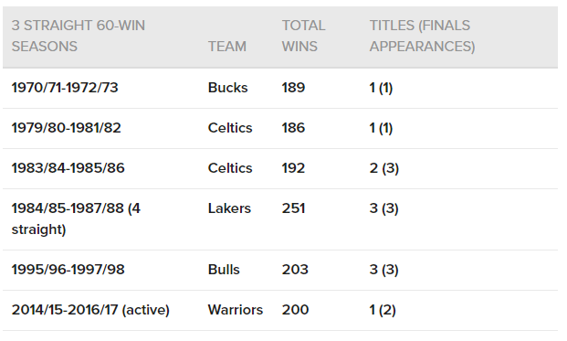Click the 251 total wins value
The height and width of the screenshot is (341, 567).
[x=294, y=208]
